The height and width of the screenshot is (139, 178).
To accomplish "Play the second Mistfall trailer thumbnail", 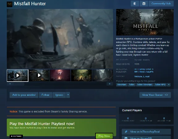I will click(39, 75).
